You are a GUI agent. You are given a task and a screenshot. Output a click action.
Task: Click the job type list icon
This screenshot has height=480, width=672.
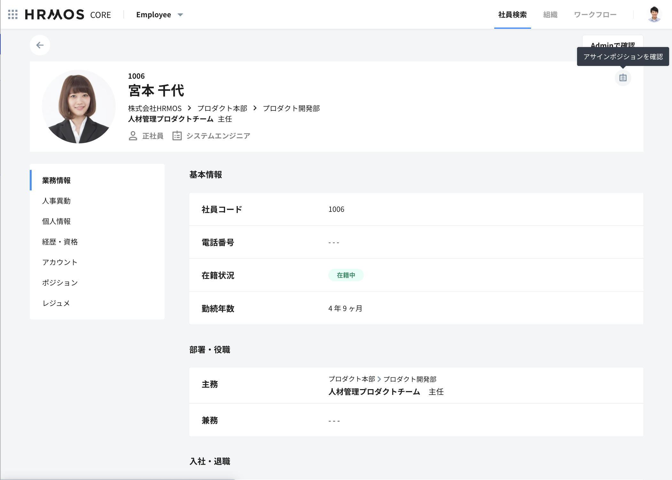177,136
